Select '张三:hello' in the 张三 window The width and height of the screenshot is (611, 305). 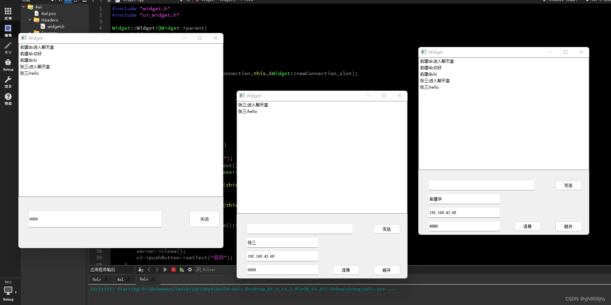point(248,112)
